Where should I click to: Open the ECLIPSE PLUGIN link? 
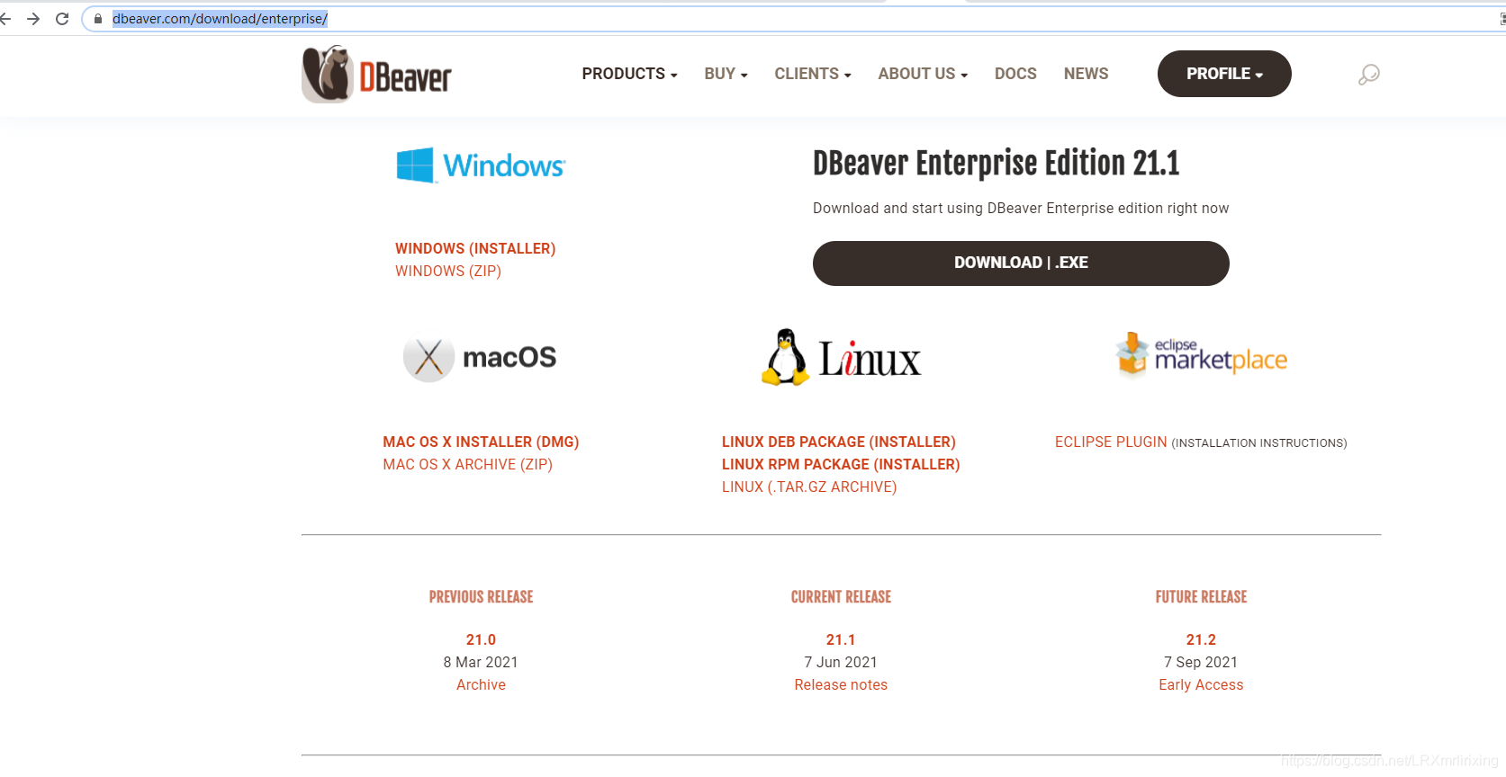(x=1111, y=442)
